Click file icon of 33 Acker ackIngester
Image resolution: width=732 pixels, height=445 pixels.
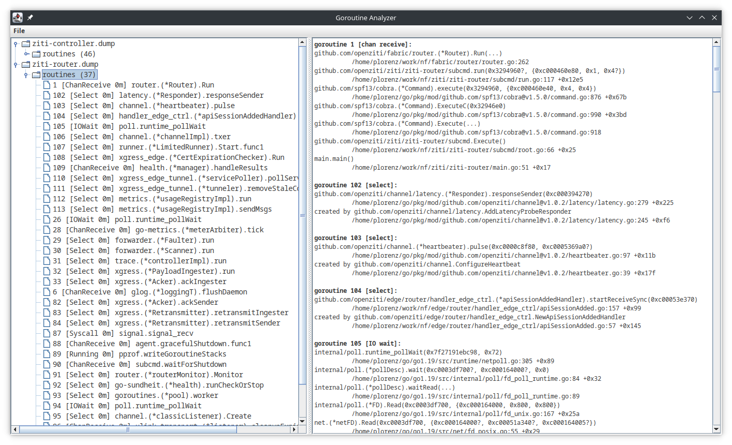tap(47, 281)
